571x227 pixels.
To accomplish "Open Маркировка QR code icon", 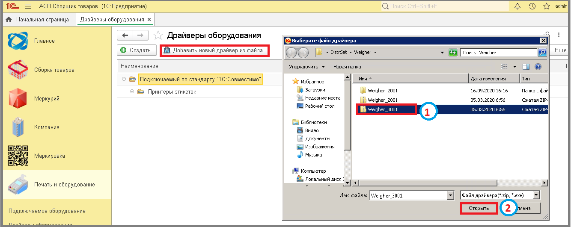I will pyautogui.click(x=18, y=156).
